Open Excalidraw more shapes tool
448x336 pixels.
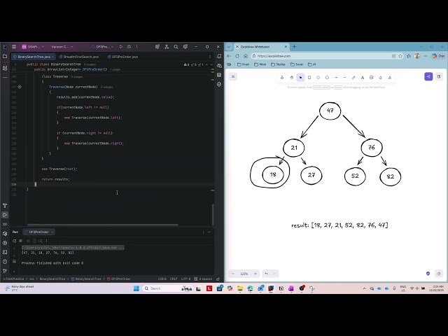[390, 78]
